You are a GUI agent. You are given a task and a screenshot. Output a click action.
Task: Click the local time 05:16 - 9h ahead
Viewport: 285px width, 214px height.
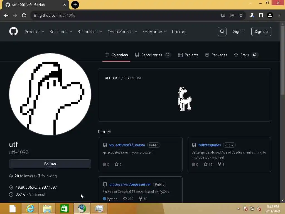(30, 194)
